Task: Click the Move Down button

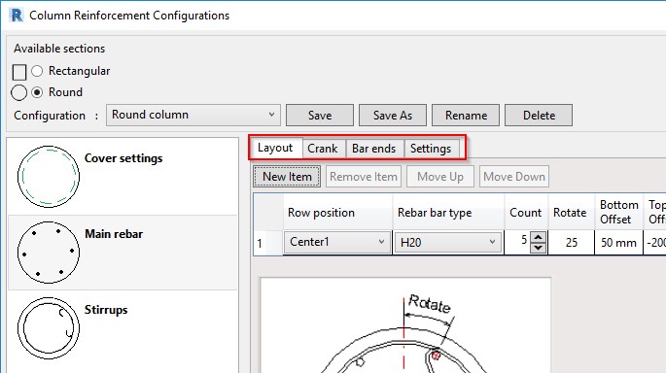Action: (514, 177)
